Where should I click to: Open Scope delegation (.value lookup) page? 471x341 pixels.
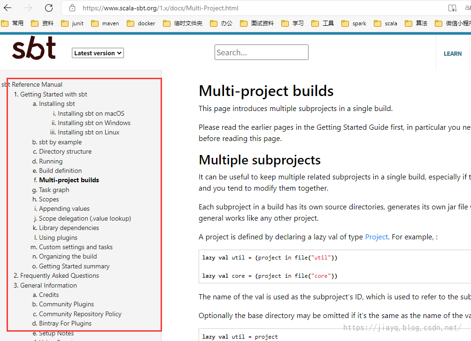(85, 218)
